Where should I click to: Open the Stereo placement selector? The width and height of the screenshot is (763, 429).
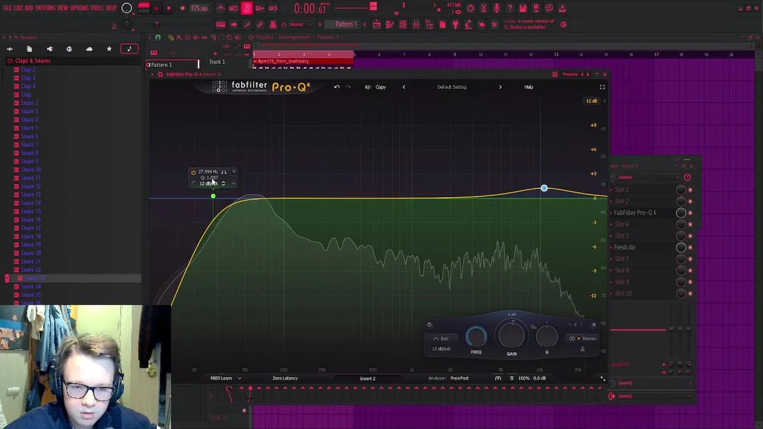tap(582, 338)
